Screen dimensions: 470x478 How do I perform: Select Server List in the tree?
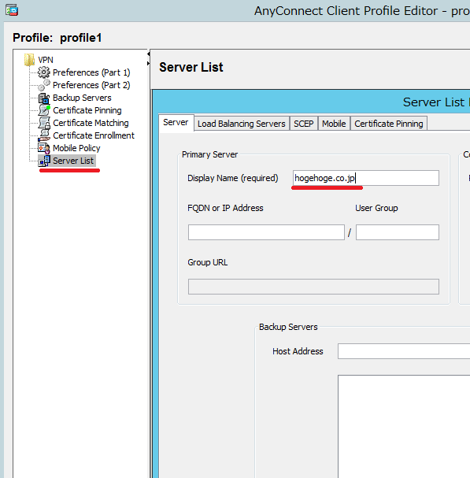coord(73,161)
